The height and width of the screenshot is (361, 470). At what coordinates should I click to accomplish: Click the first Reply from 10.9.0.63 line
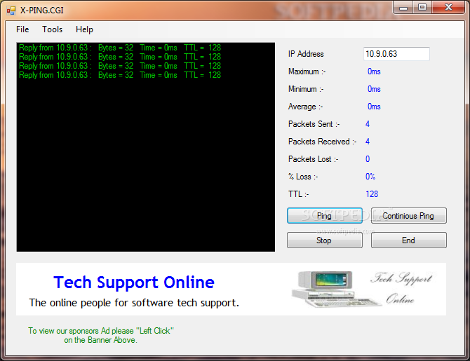(x=120, y=48)
